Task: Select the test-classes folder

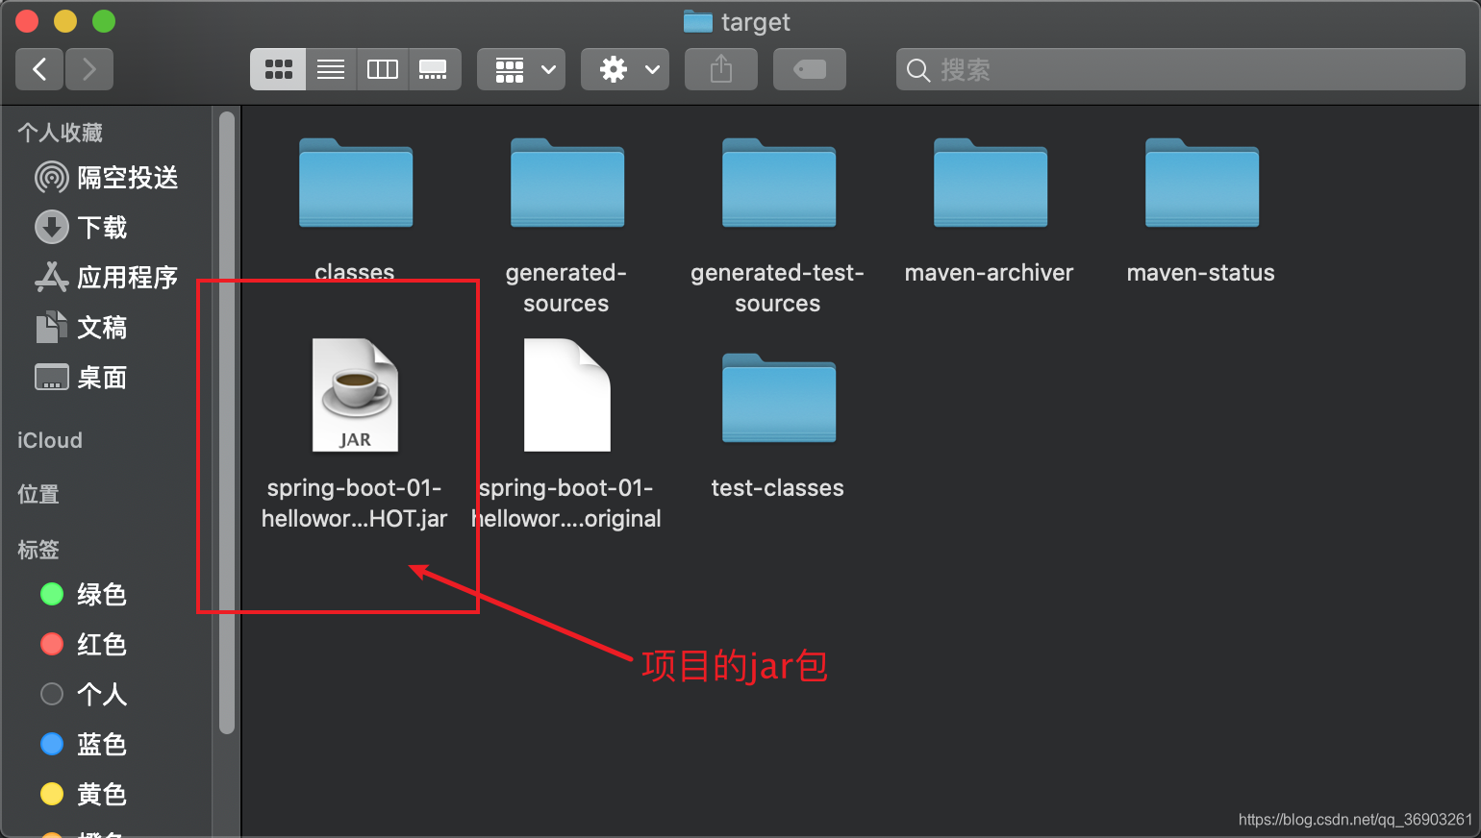Action: [x=778, y=399]
